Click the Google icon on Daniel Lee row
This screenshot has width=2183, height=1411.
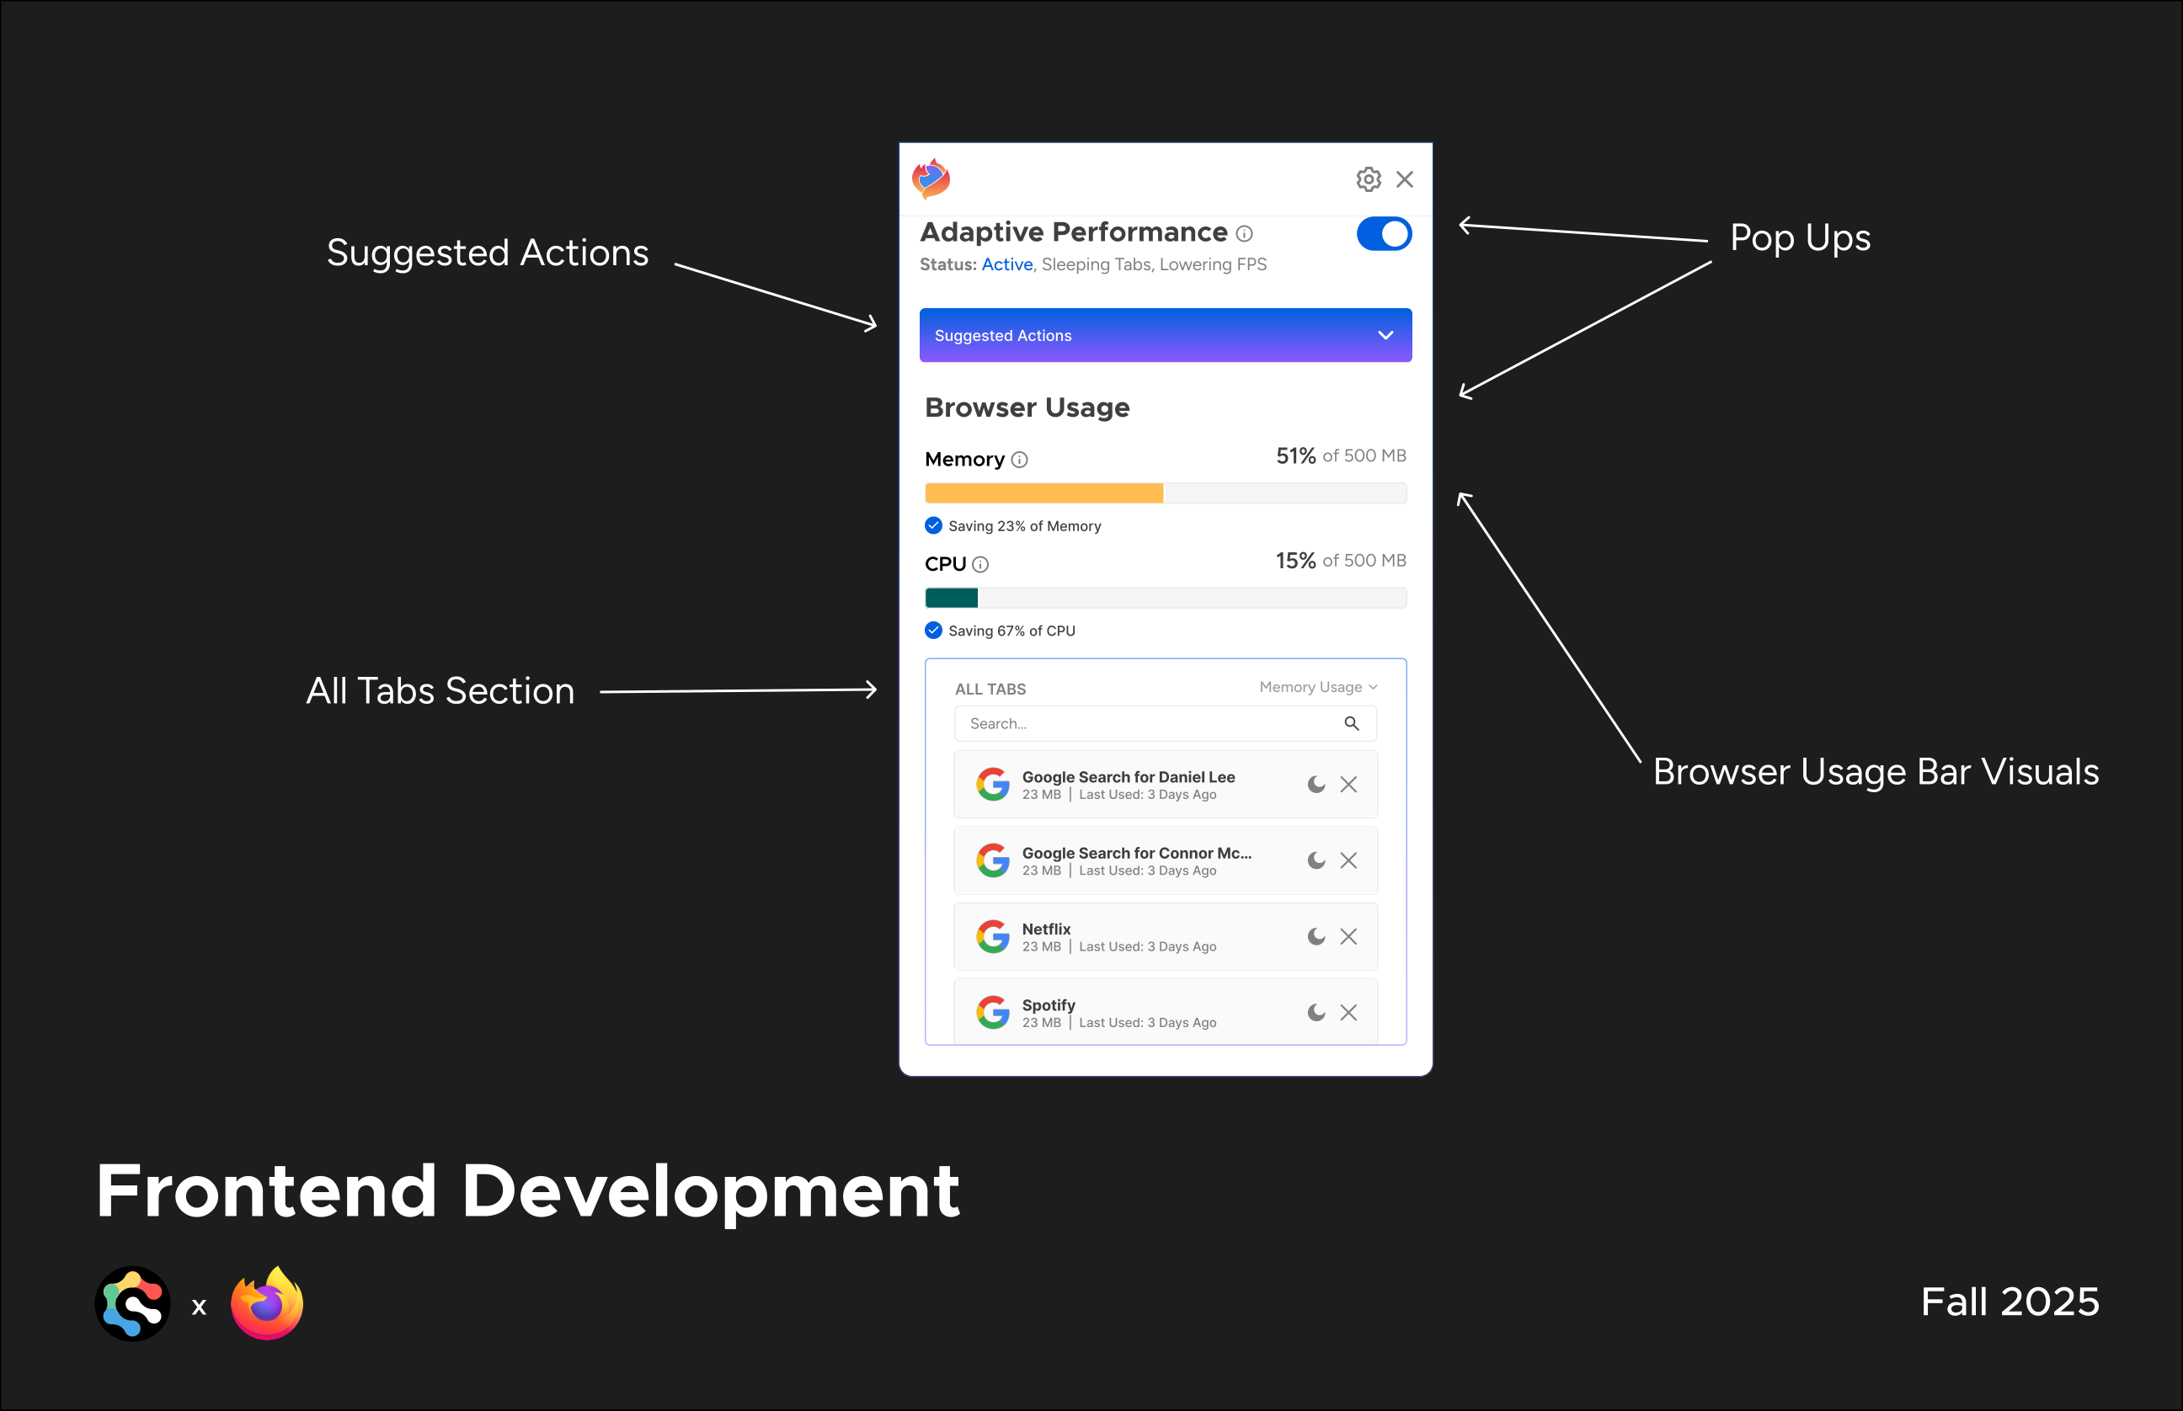[x=992, y=785]
